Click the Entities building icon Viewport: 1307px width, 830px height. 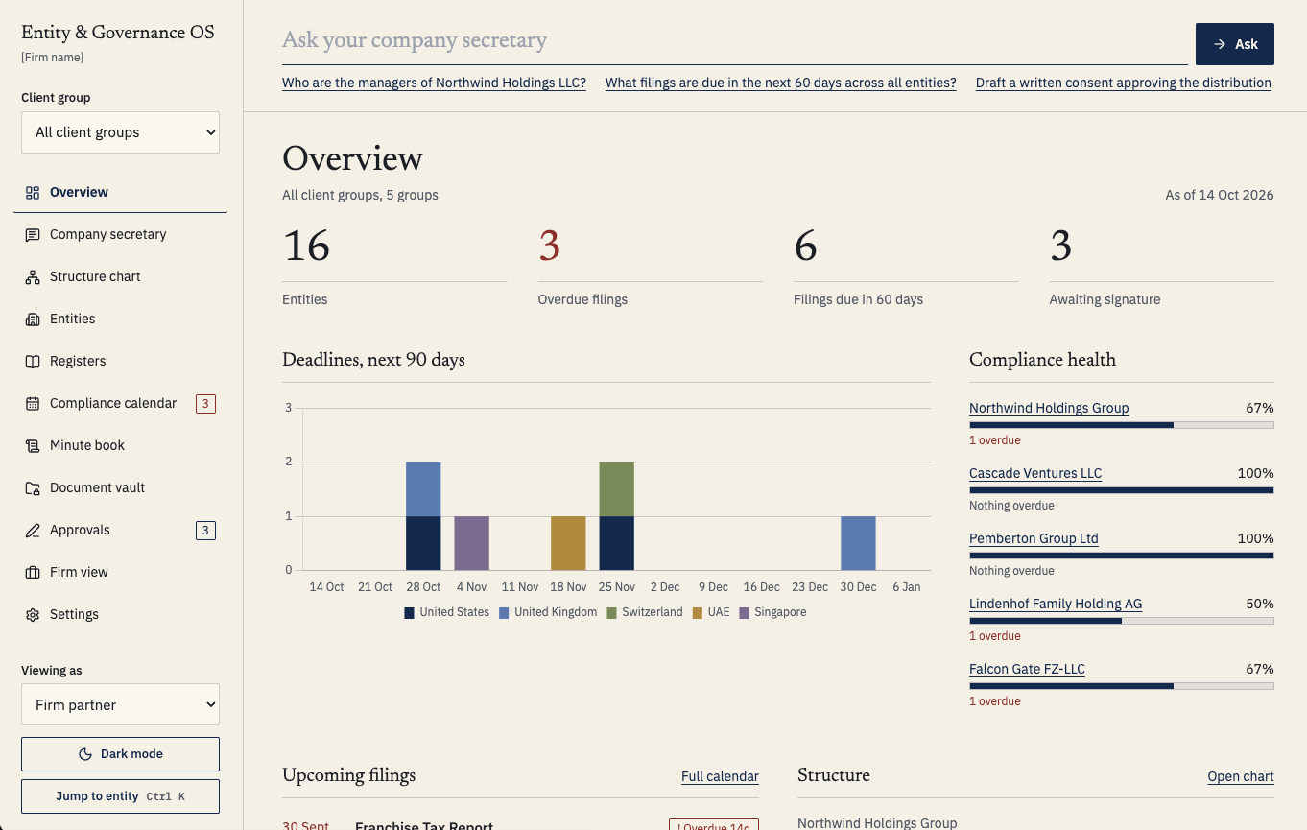(33, 319)
